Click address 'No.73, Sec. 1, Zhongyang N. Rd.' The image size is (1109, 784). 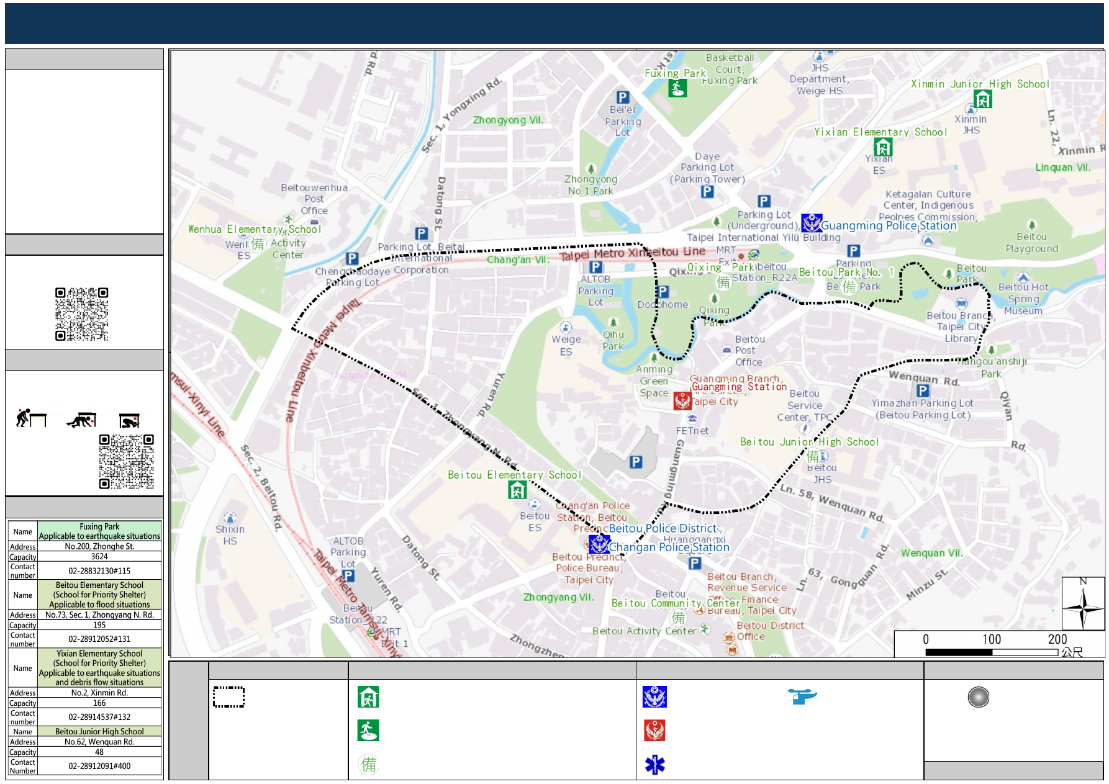(x=99, y=615)
